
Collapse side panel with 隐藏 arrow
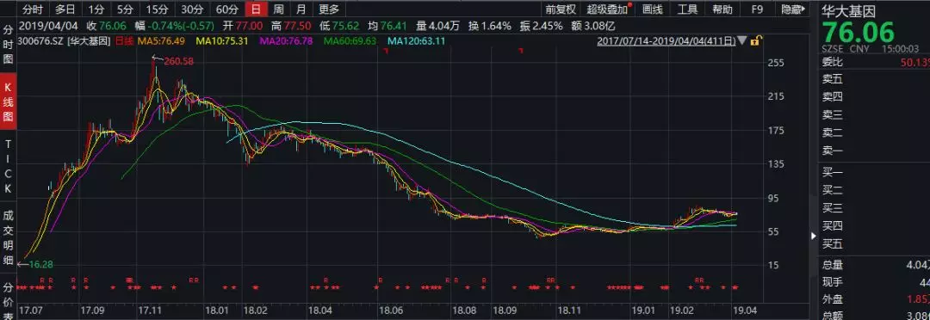pyautogui.click(x=794, y=9)
